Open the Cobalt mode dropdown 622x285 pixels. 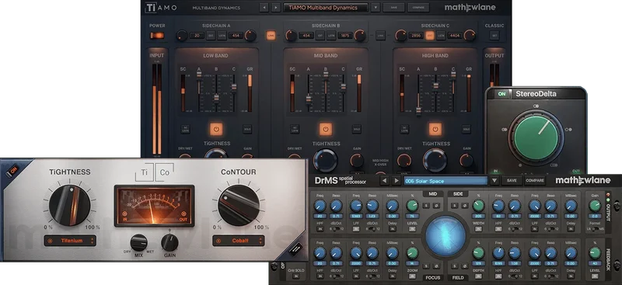click(239, 240)
